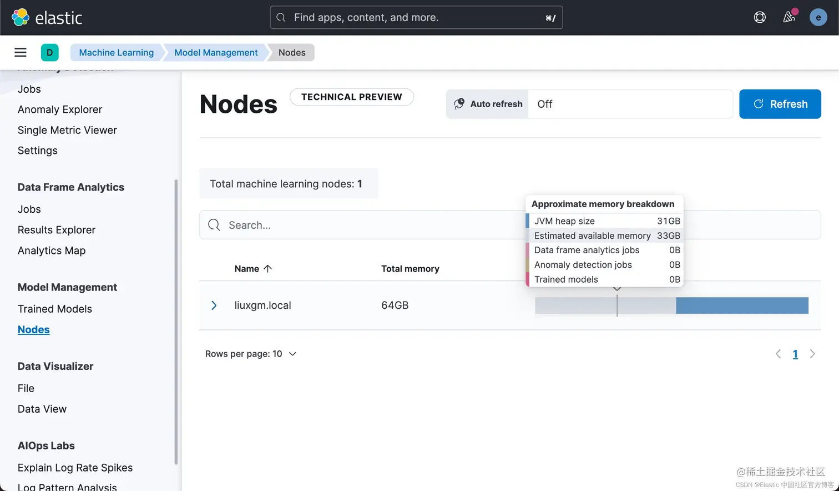Open the help menu lifebuoy icon

pos(760,17)
